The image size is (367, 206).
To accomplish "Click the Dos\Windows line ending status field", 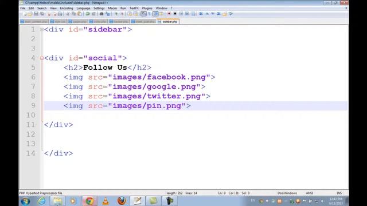I will (287, 193).
